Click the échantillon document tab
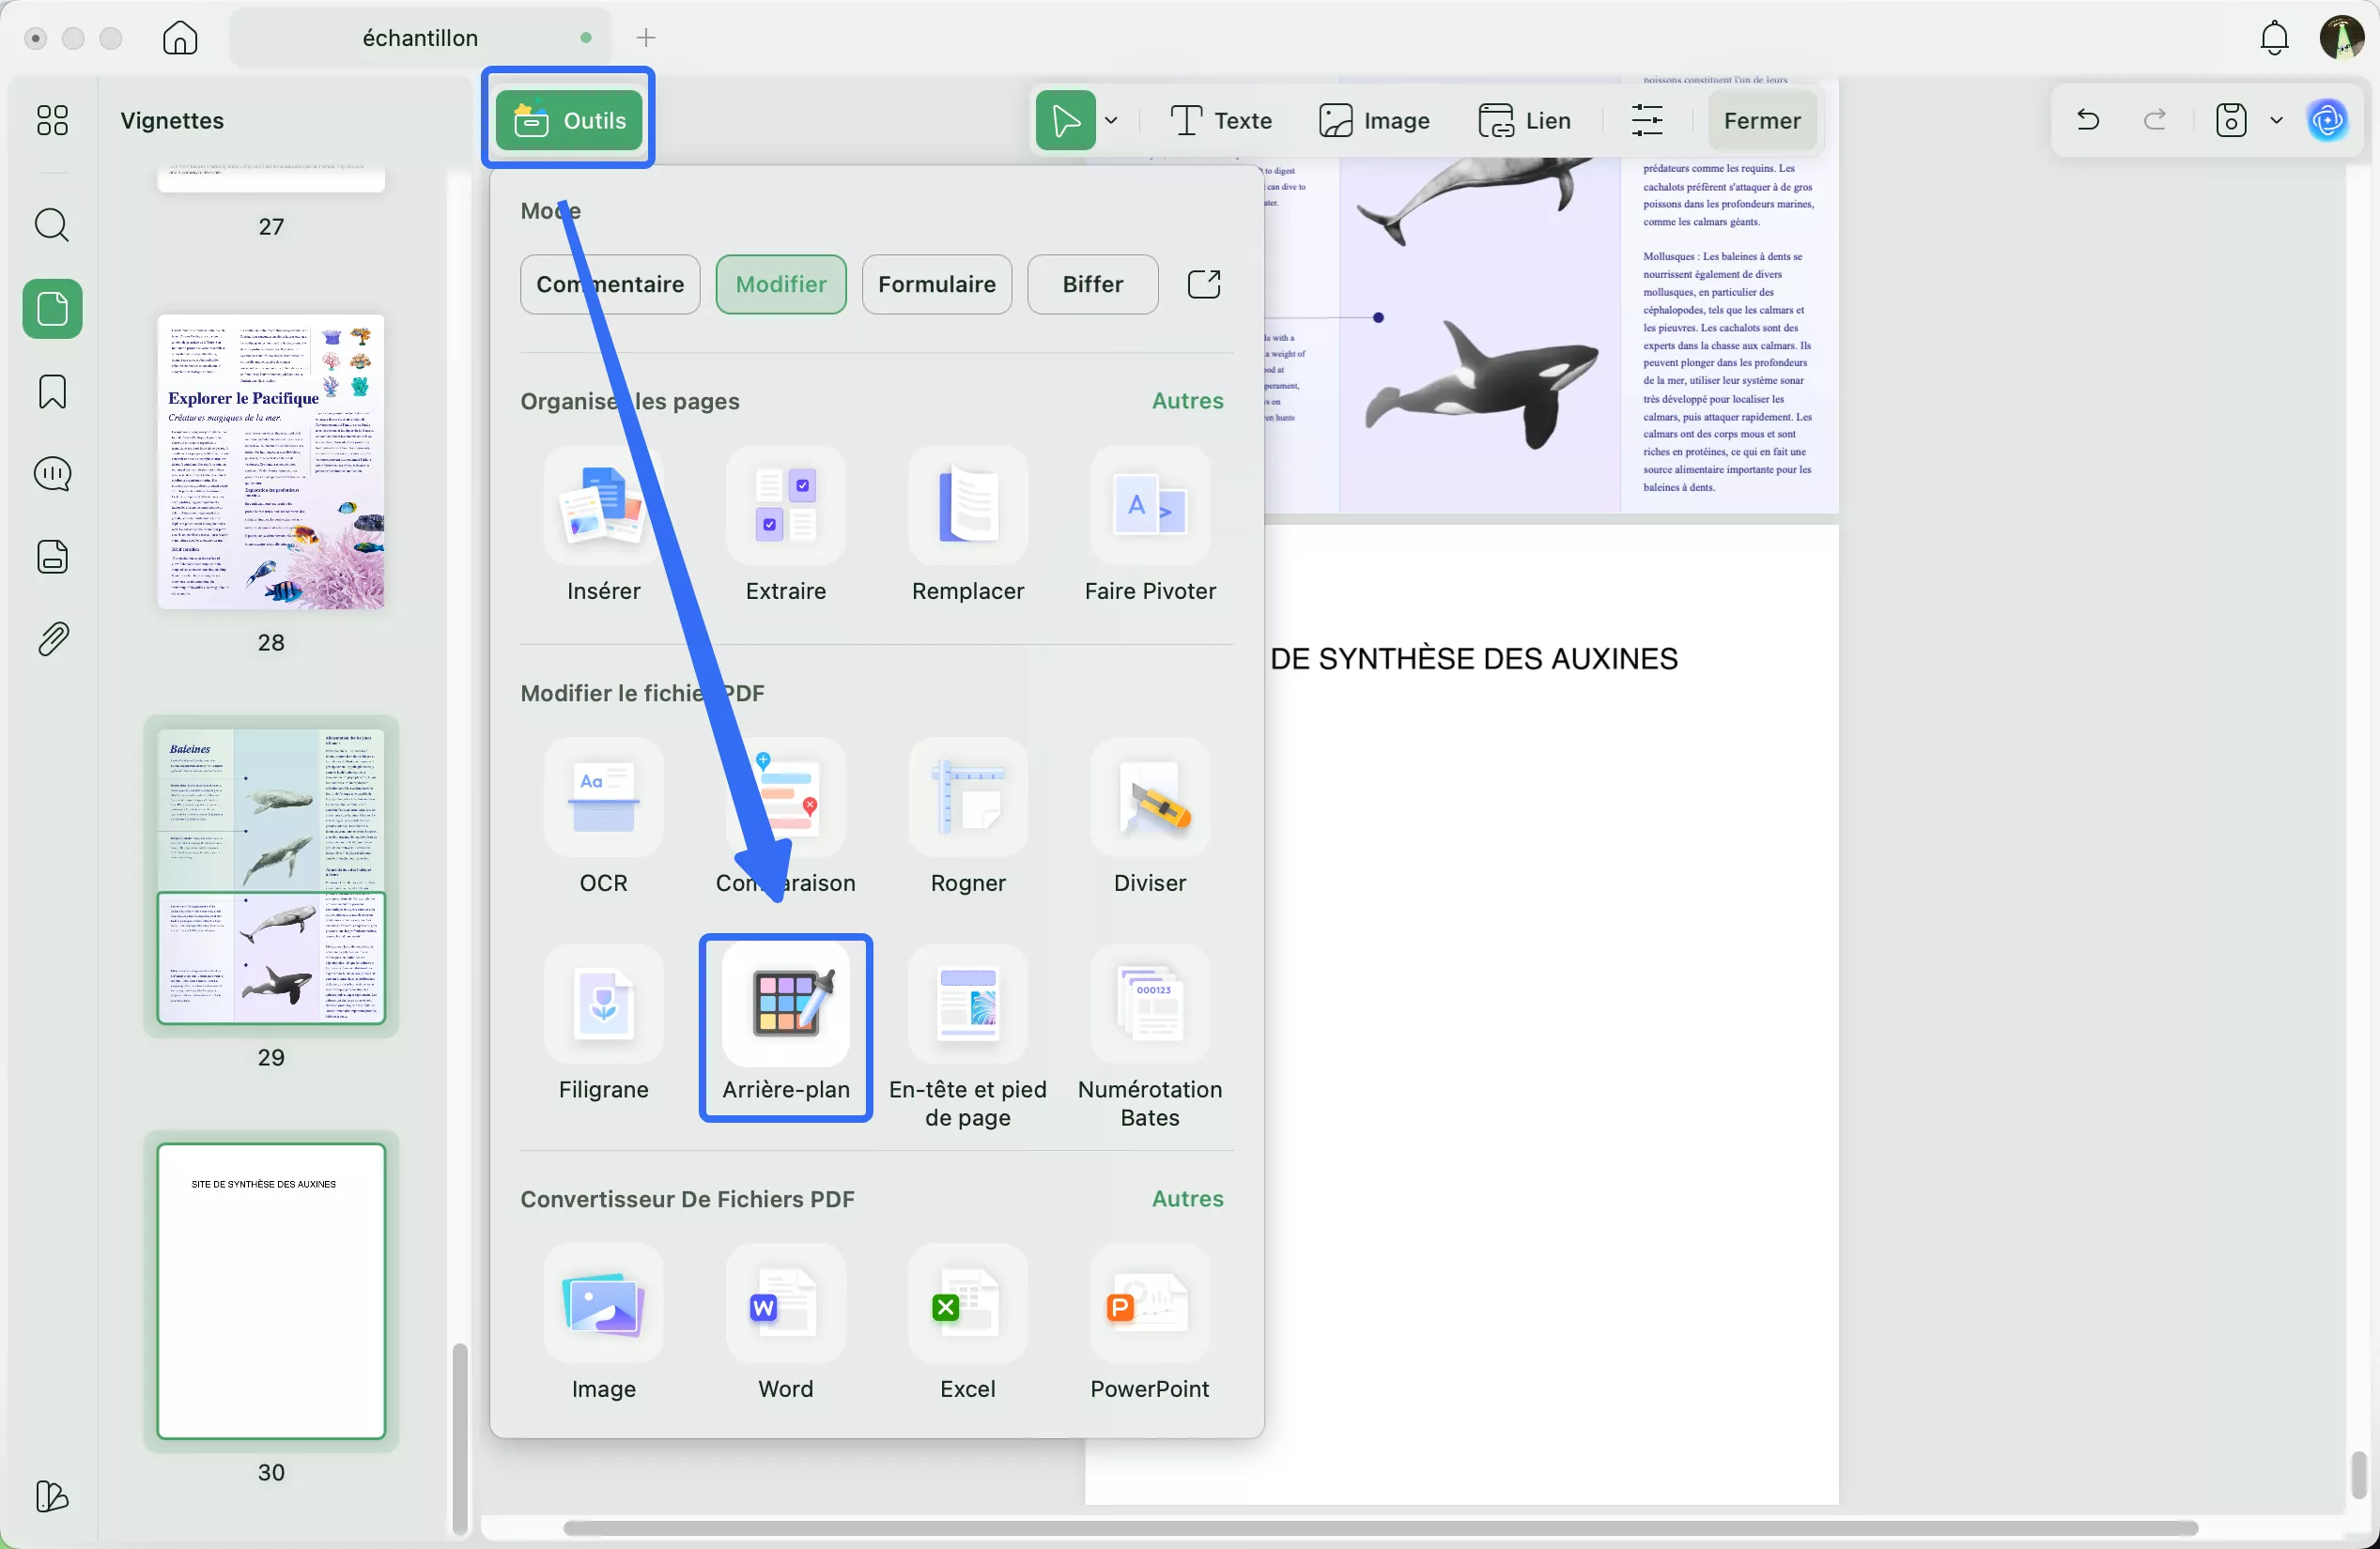The image size is (2380, 1549). 420,38
